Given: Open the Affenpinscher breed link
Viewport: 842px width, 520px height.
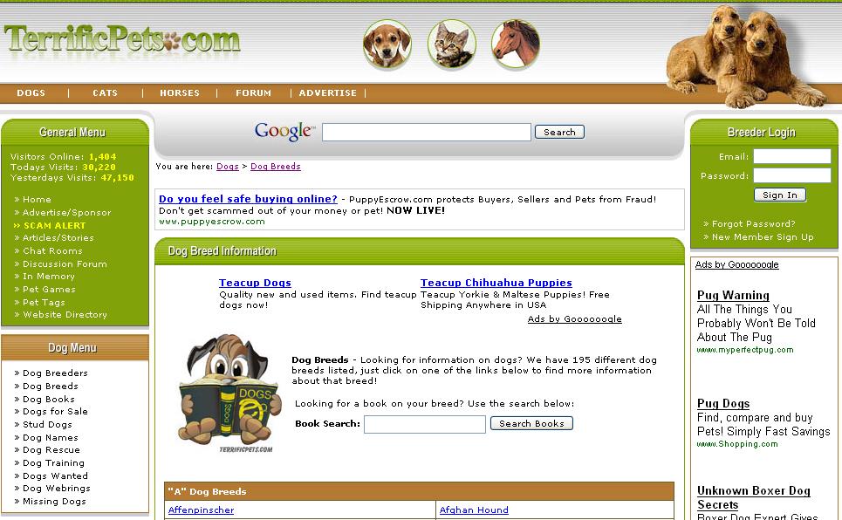Looking at the screenshot, I should (x=201, y=510).
